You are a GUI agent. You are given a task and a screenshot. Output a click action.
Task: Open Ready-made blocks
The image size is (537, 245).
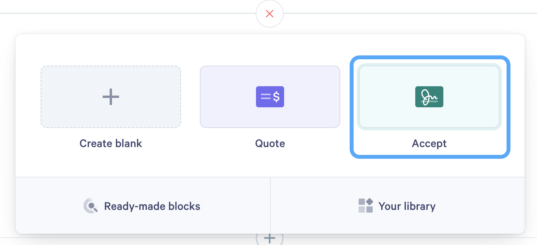tap(143, 206)
